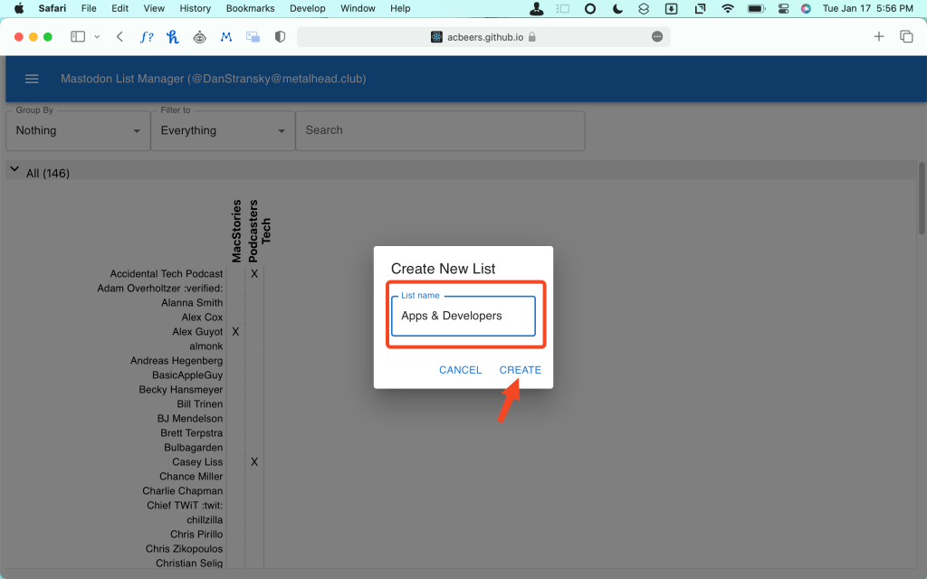The image size is (927, 579).
Task: Open the f? extension in the toolbar
Action: click(x=147, y=36)
